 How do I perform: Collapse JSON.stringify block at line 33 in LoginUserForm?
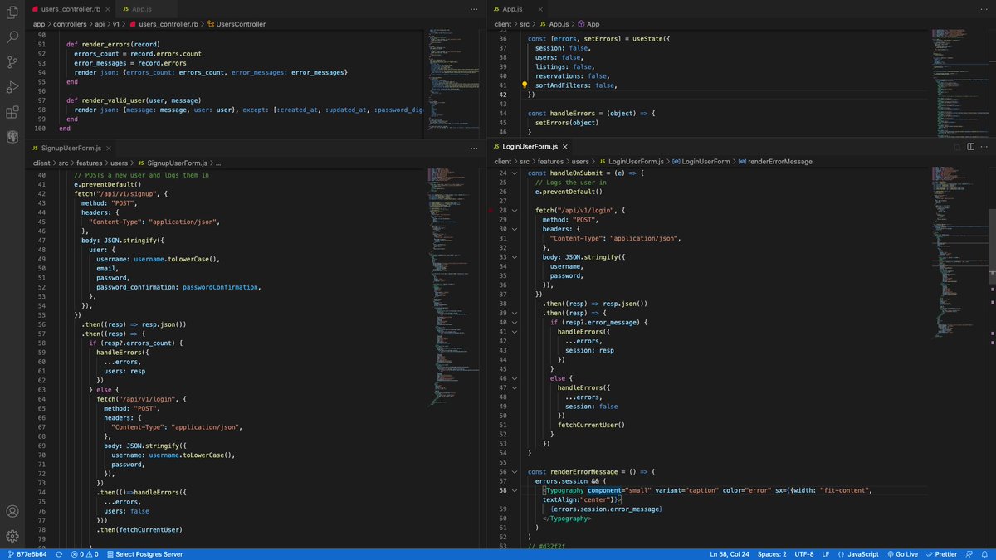[514, 257]
